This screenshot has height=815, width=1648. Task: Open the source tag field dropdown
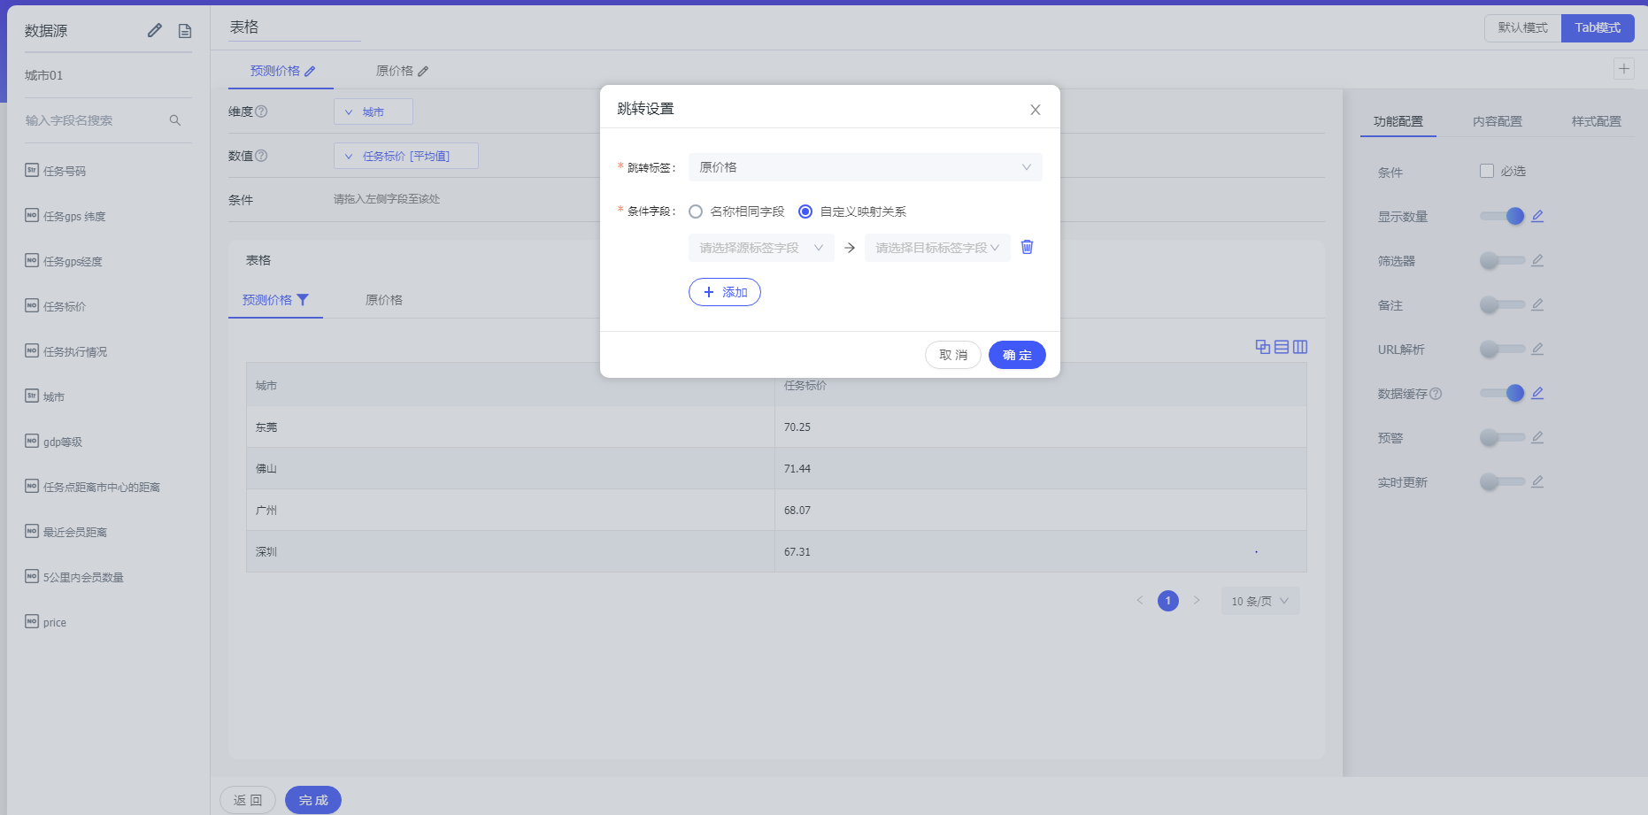(x=760, y=248)
